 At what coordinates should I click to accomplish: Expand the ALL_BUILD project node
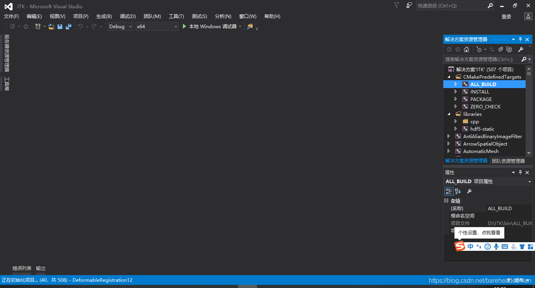tap(456, 85)
